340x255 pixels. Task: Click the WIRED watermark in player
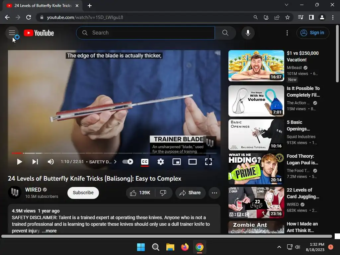[210, 143]
